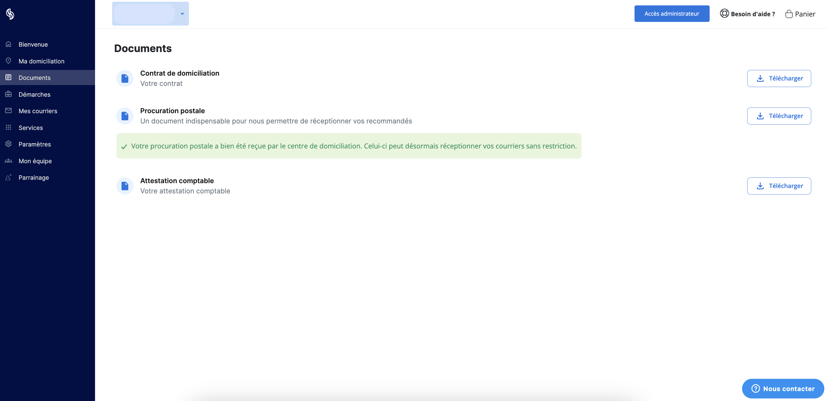The image size is (828, 401).
Task: Click the Procuration postale title
Action: tap(172, 111)
